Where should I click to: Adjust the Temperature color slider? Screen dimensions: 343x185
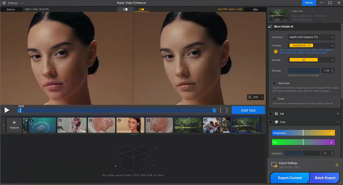(x=303, y=133)
